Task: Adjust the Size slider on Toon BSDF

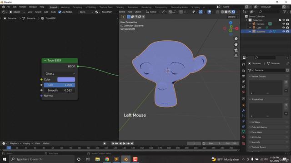Action: (x=60, y=85)
